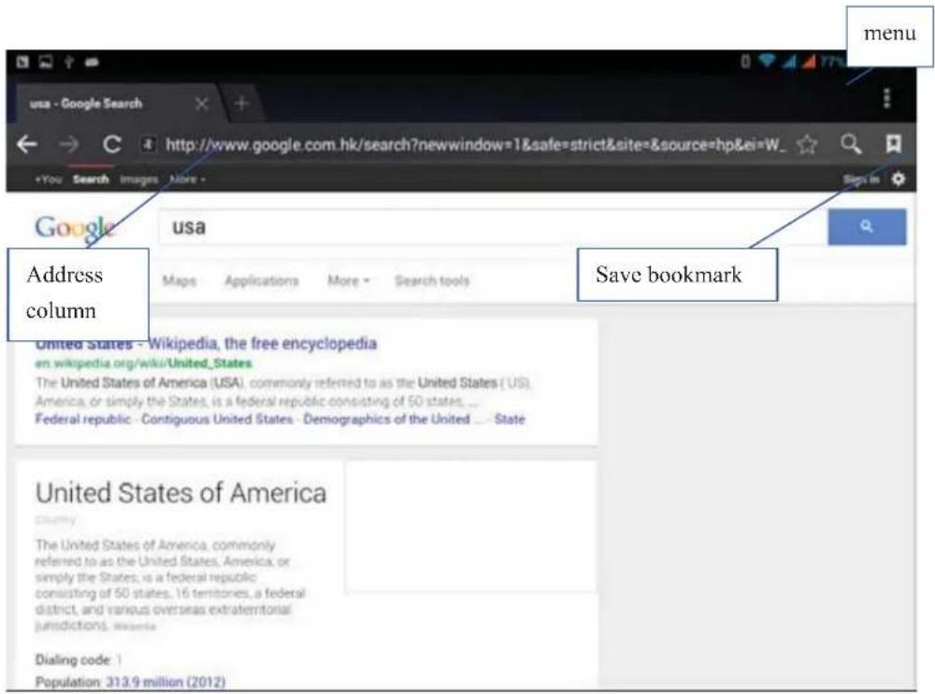Screen dimensions: 935x694
Task: Tap the picture notification icon in the status bar
Action: click(x=46, y=62)
